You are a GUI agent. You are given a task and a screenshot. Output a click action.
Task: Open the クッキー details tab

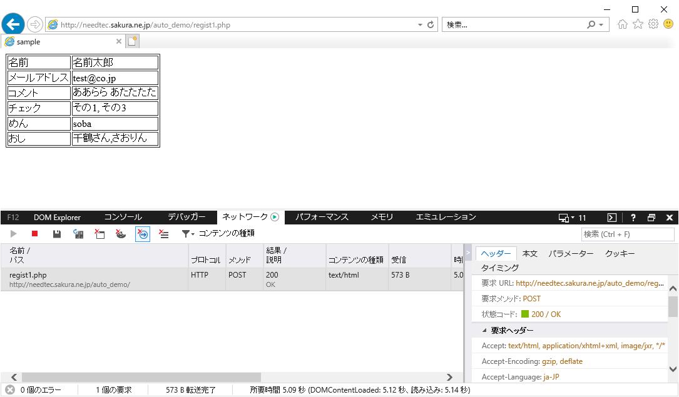coord(620,253)
